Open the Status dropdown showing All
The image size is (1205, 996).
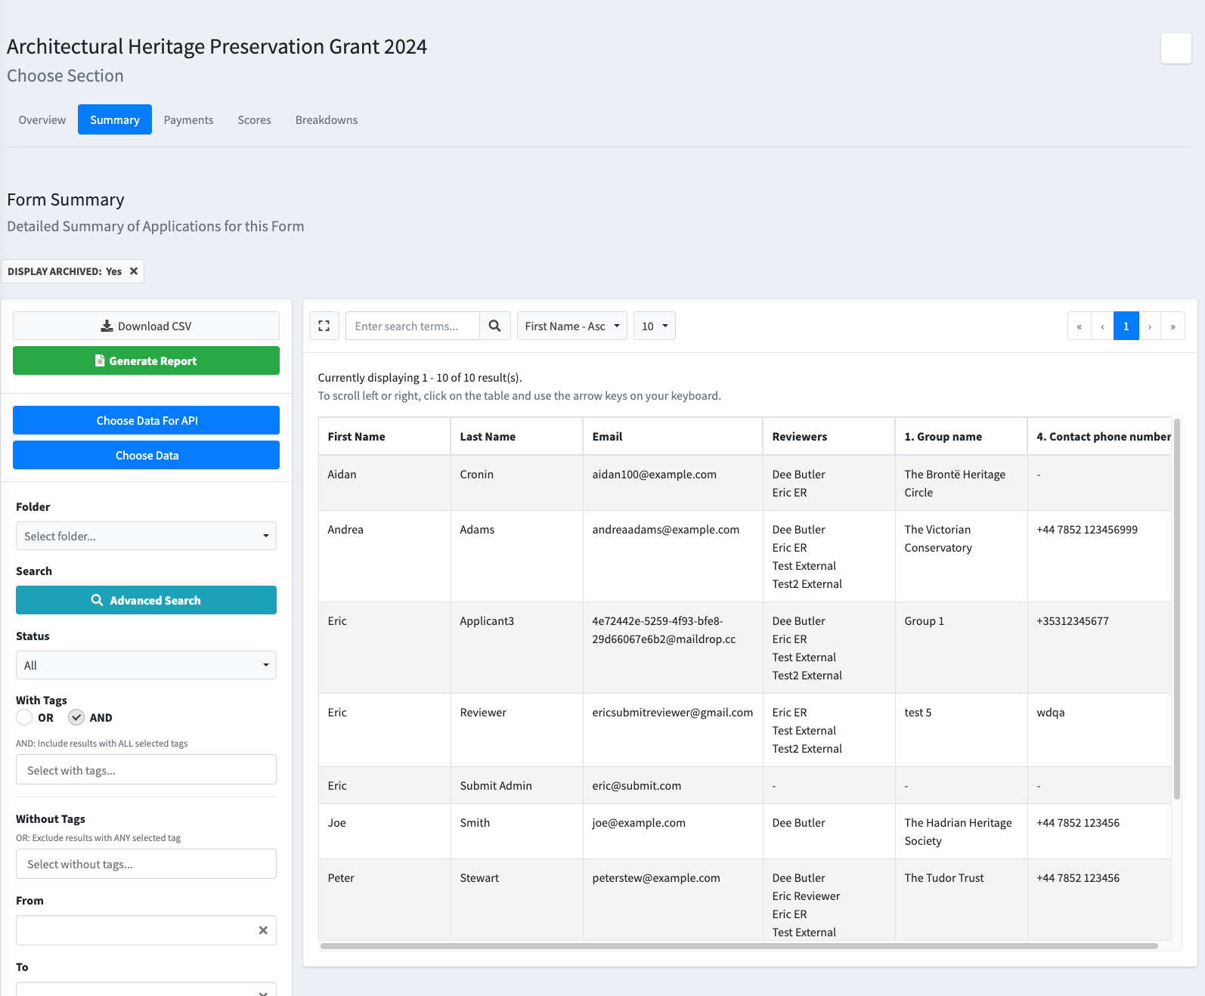coord(146,665)
